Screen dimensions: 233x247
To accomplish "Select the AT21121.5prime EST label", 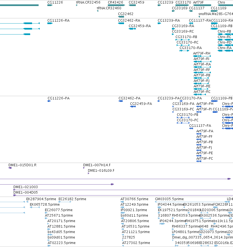I will click(x=136, y=232).
